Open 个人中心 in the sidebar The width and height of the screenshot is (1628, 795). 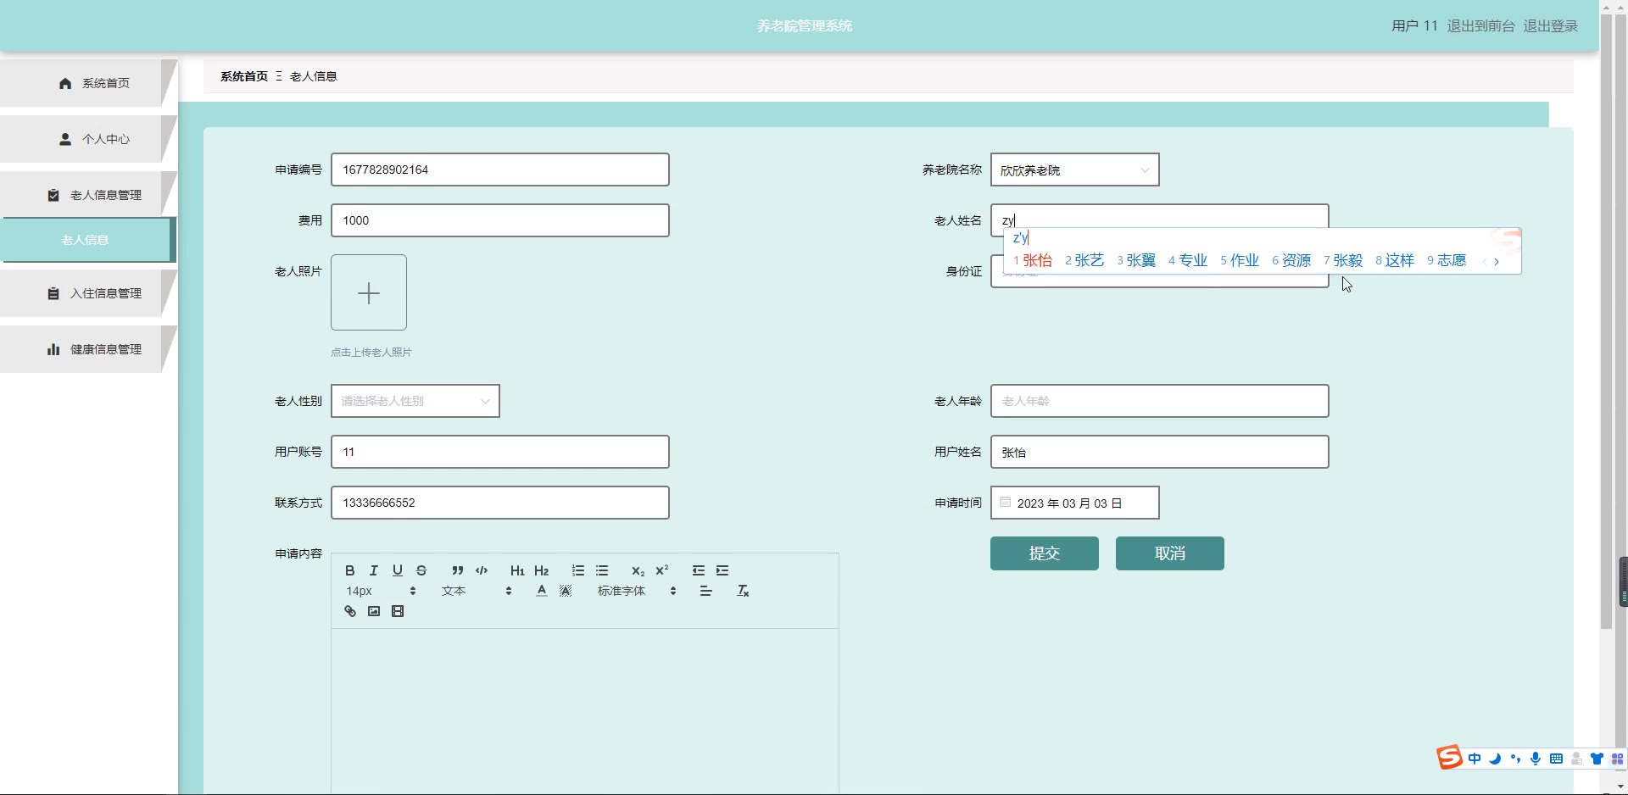pyautogui.click(x=87, y=139)
